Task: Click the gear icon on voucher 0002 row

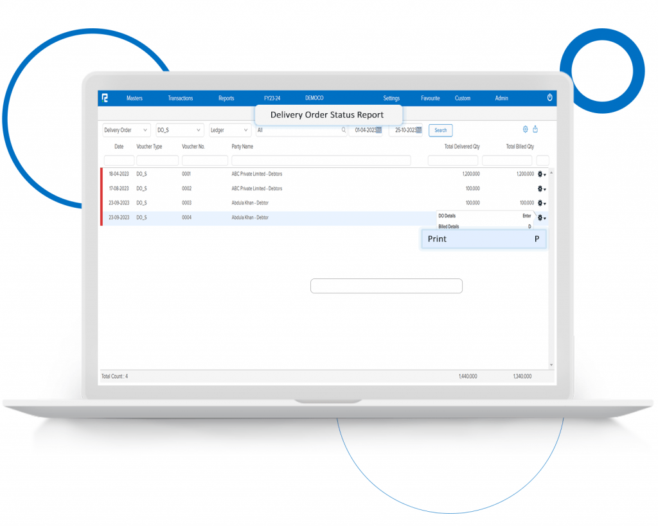Action: [x=539, y=188]
